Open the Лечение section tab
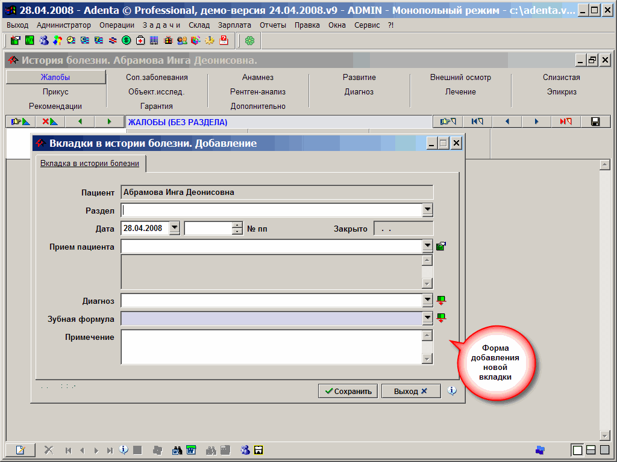617x462 pixels. tap(460, 92)
